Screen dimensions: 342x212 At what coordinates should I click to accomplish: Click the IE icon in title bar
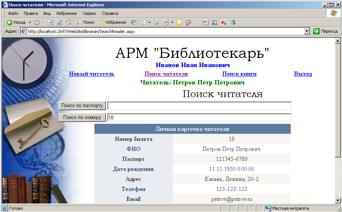pos(5,4)
